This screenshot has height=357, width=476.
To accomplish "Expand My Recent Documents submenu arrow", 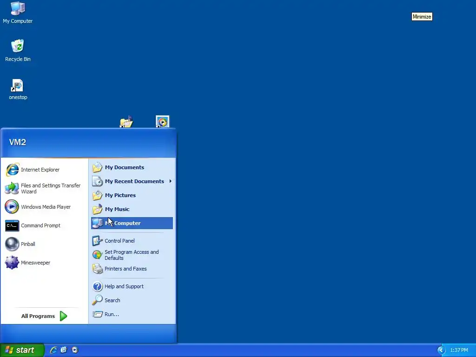I will point(170,181).
